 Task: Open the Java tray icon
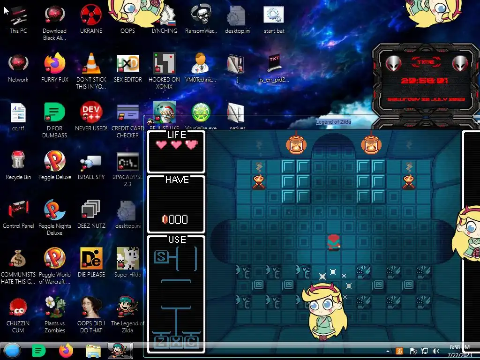point(399,351)
